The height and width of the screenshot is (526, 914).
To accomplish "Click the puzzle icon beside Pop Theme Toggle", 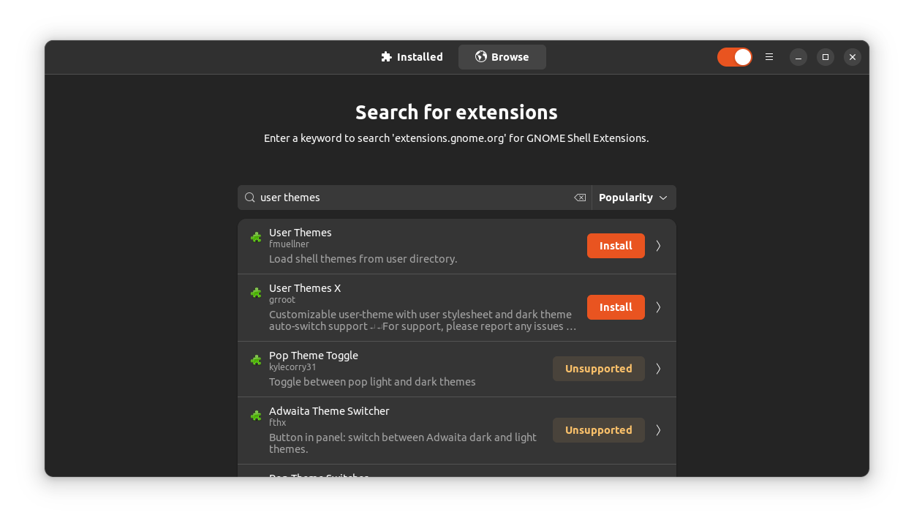I will point(255,360).
